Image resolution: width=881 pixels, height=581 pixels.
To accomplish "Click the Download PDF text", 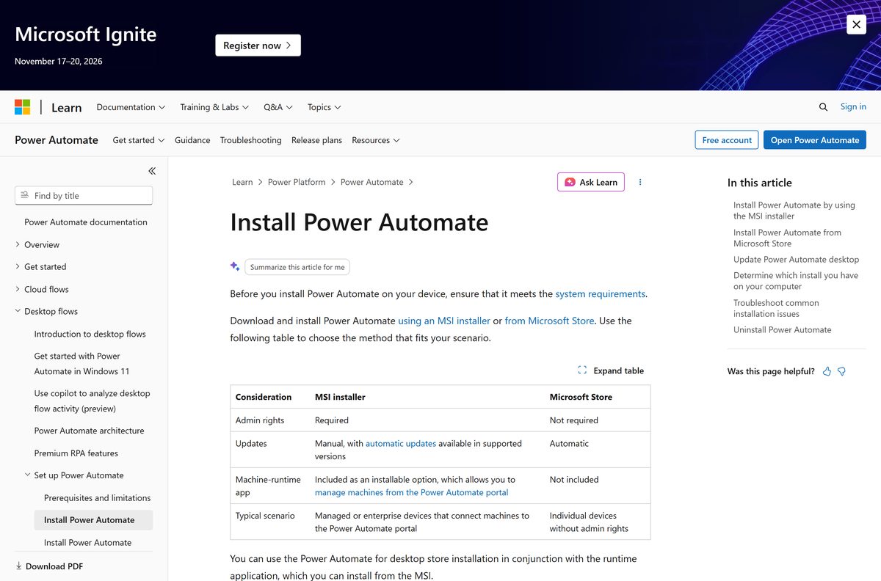I will [x=54, y=566].
